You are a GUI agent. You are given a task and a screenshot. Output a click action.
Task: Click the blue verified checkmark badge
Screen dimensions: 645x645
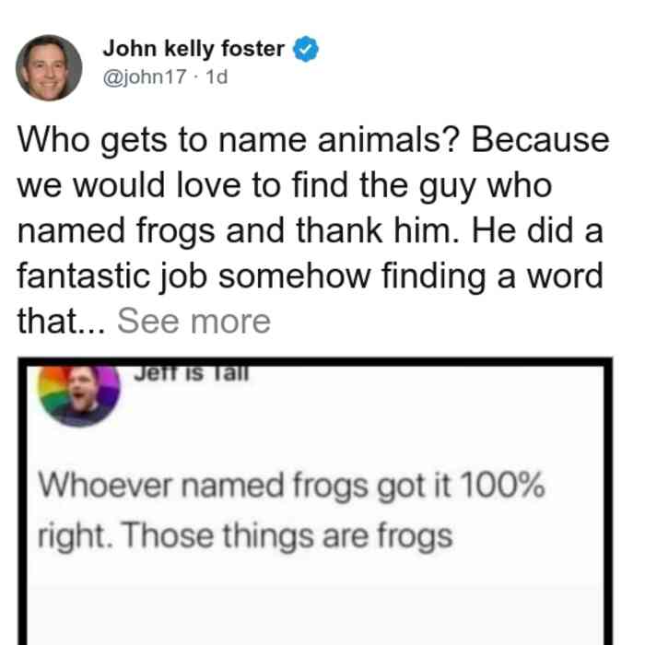[306, 49]
